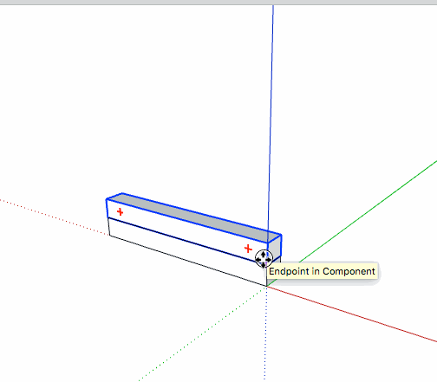Viewport: 437px width, 382px height.
Task: Select the gray top face of the box
Action: 191,217
